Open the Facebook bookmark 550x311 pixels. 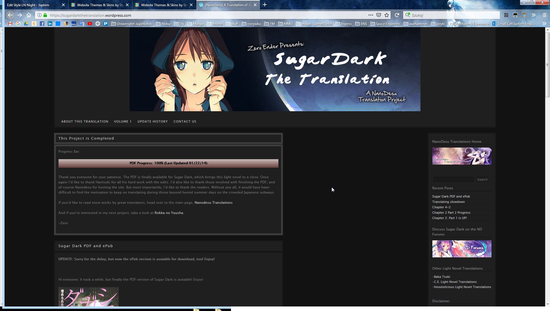click(42, 24)
